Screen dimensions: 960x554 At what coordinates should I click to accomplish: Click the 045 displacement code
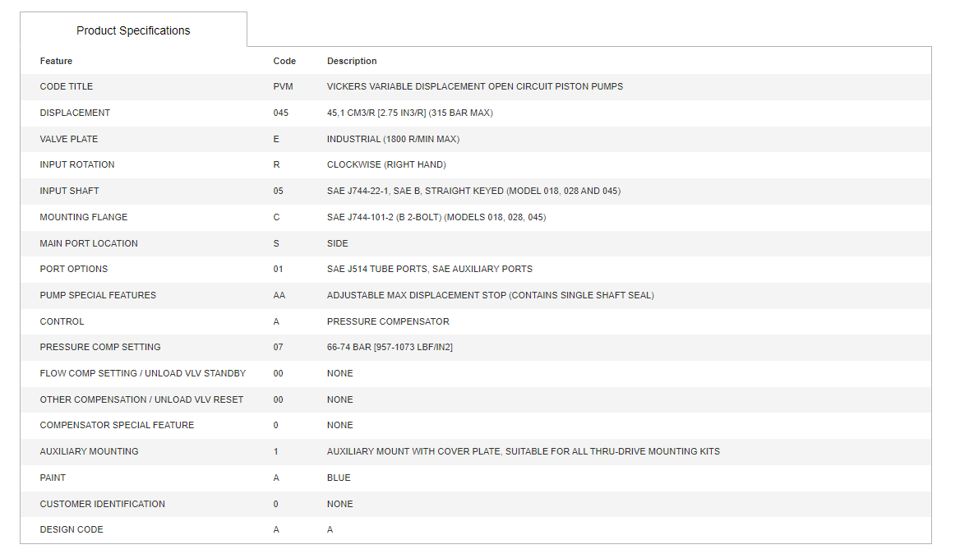point(280,113)
